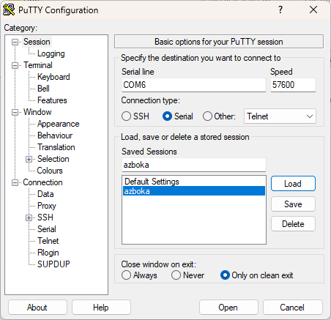Select Default Settings in saved sessions list

click(x=194, y=182)
